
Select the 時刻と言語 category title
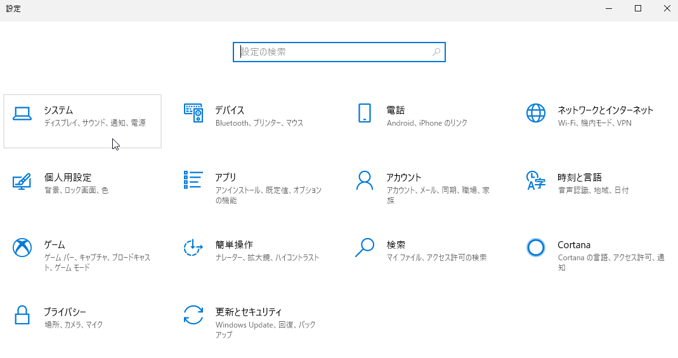(x=580, y=178)
